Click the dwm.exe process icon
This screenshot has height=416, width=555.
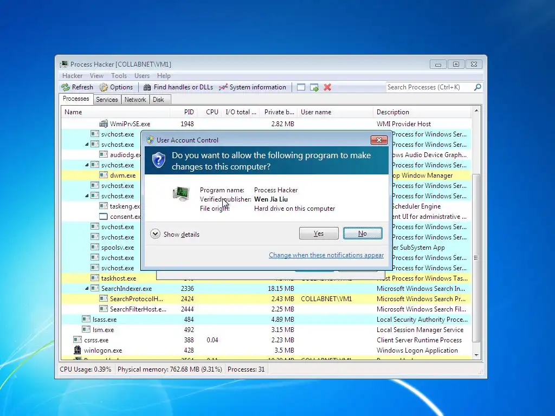104,175
